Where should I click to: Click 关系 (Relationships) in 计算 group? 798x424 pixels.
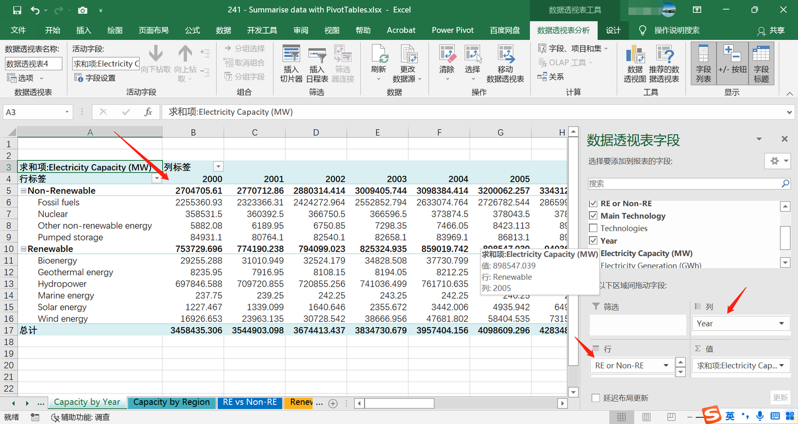(x=551, y=76)
